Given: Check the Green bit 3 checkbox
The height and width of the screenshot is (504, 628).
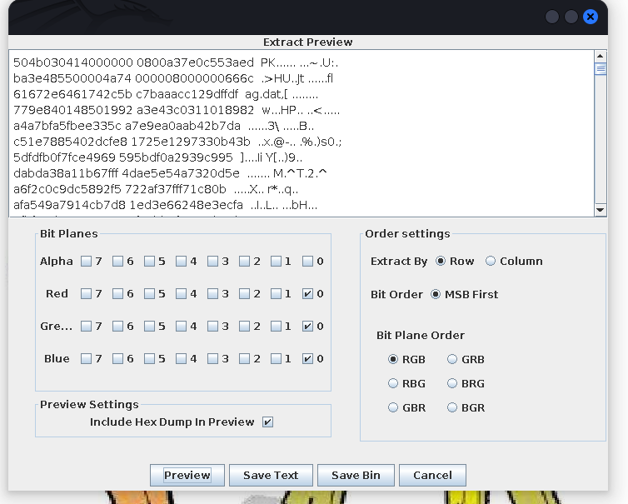Looking at the screenshot, I should tap(212, 326).
